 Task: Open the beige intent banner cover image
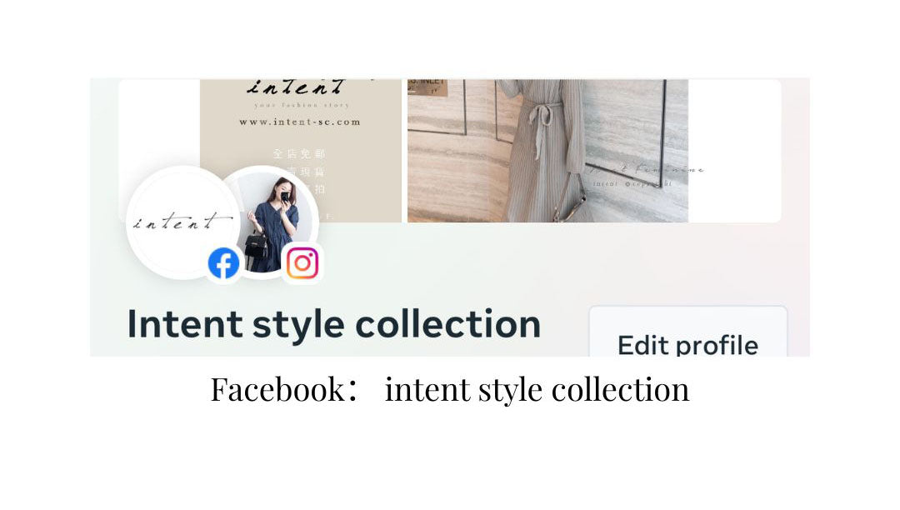[300, 150]
